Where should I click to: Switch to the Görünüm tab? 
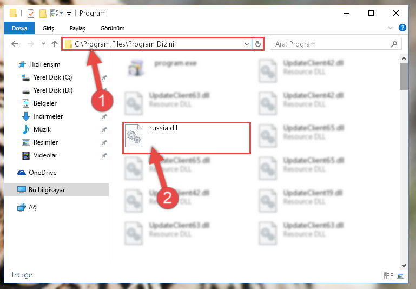(113, 28)
